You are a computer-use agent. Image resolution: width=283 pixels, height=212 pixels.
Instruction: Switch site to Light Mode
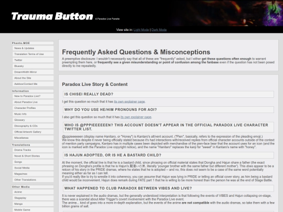pyautogui.click(x=141, y=30)
